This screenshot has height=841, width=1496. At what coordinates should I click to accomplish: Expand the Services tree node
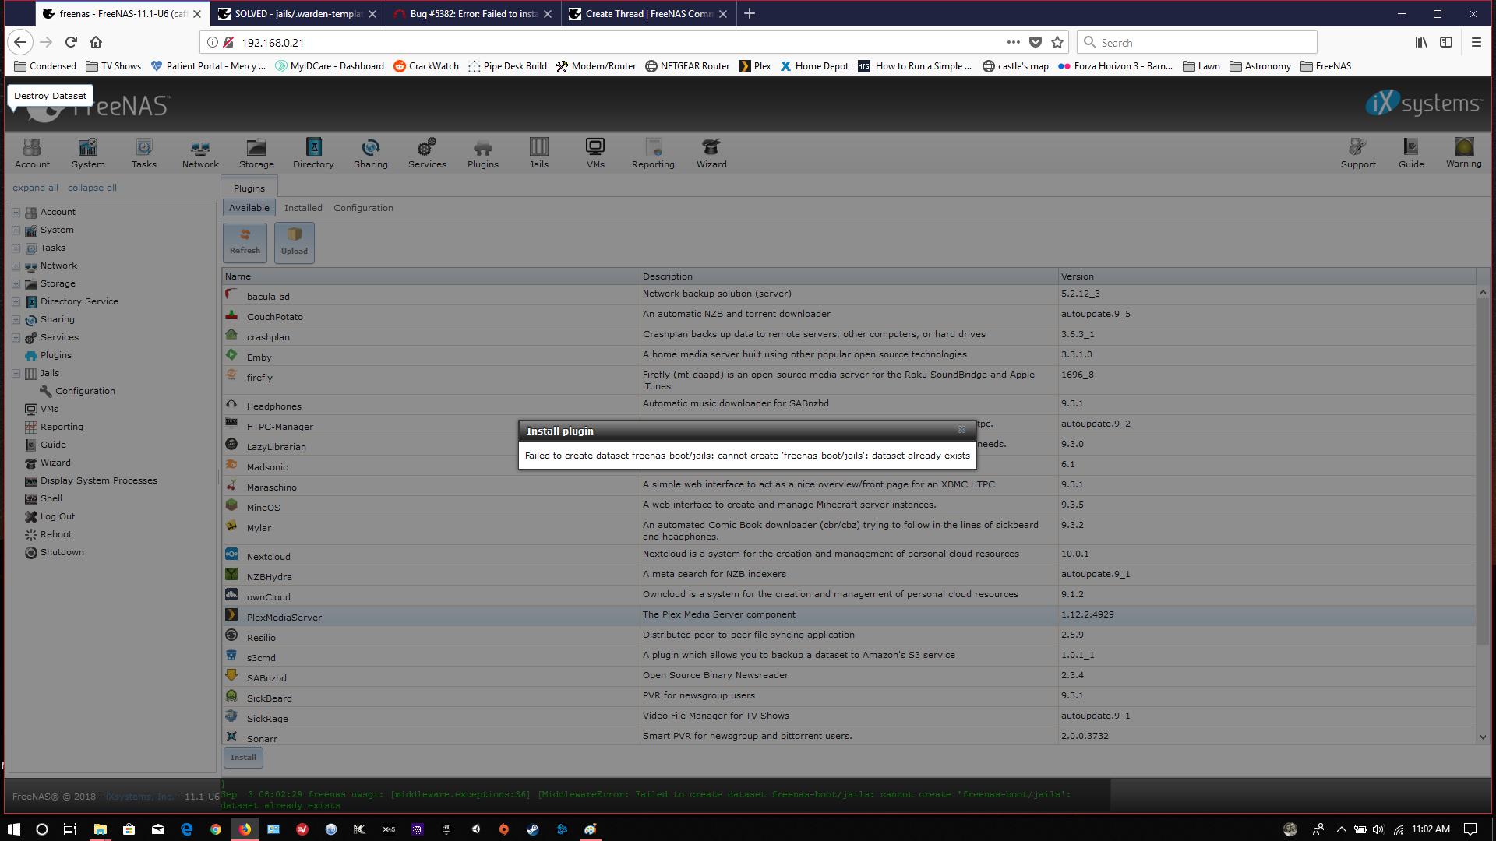click(16, 337)
